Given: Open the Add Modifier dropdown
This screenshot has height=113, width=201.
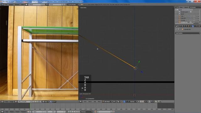Looking at the screenshot, I should pyautogui.click(x=188, y=33).
